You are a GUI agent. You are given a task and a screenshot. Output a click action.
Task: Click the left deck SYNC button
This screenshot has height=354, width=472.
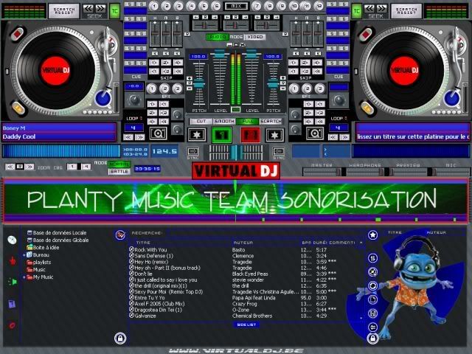[x=193, y=153]
